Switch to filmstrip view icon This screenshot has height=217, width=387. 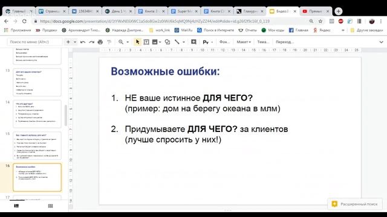16,206
